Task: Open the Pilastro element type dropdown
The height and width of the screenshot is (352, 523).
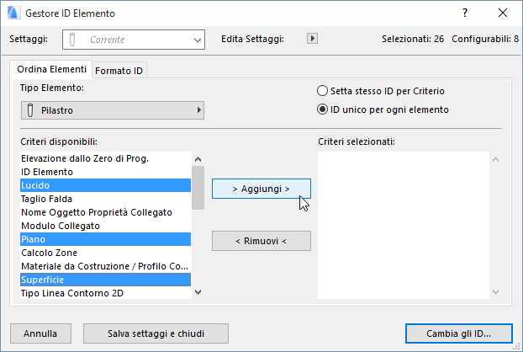Action: click(113, 109)
